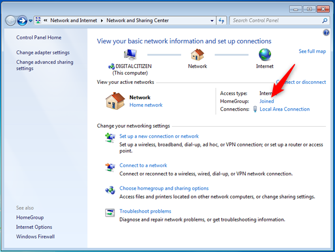Click the large active network house icon
The image size is (335, 252).
[x=115, y=101]
